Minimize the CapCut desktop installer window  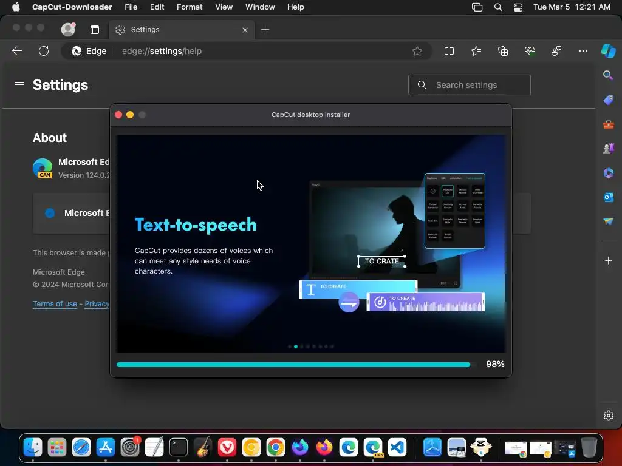[x=130, y=115]
